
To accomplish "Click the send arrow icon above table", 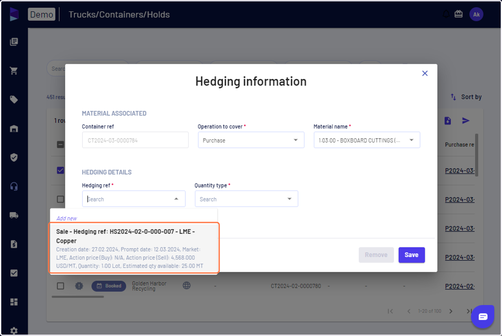I will coord(466,121).
